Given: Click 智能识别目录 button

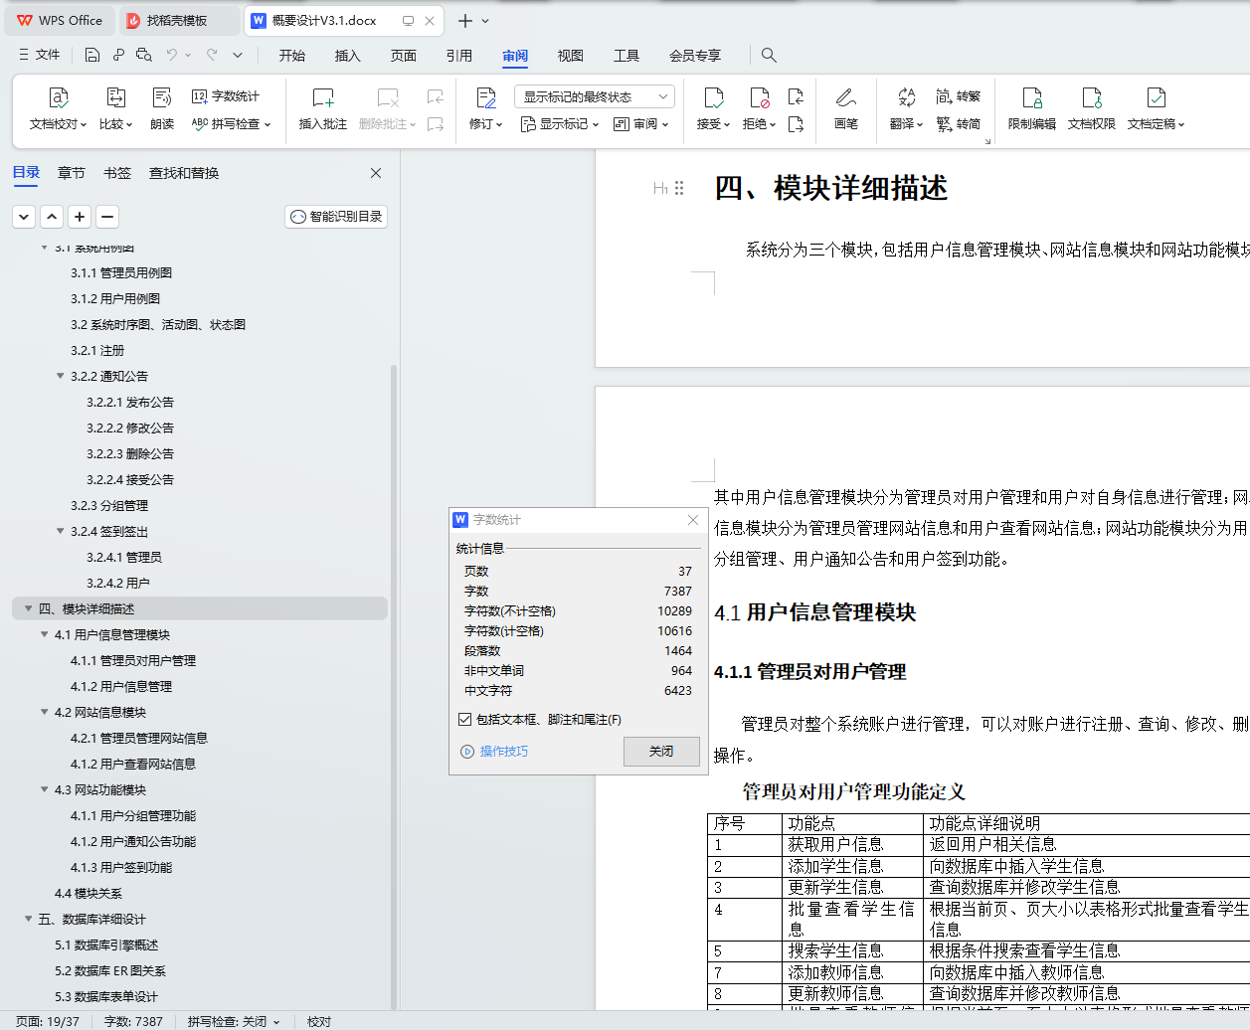Looking at the screenshot, I should [336, 216].
